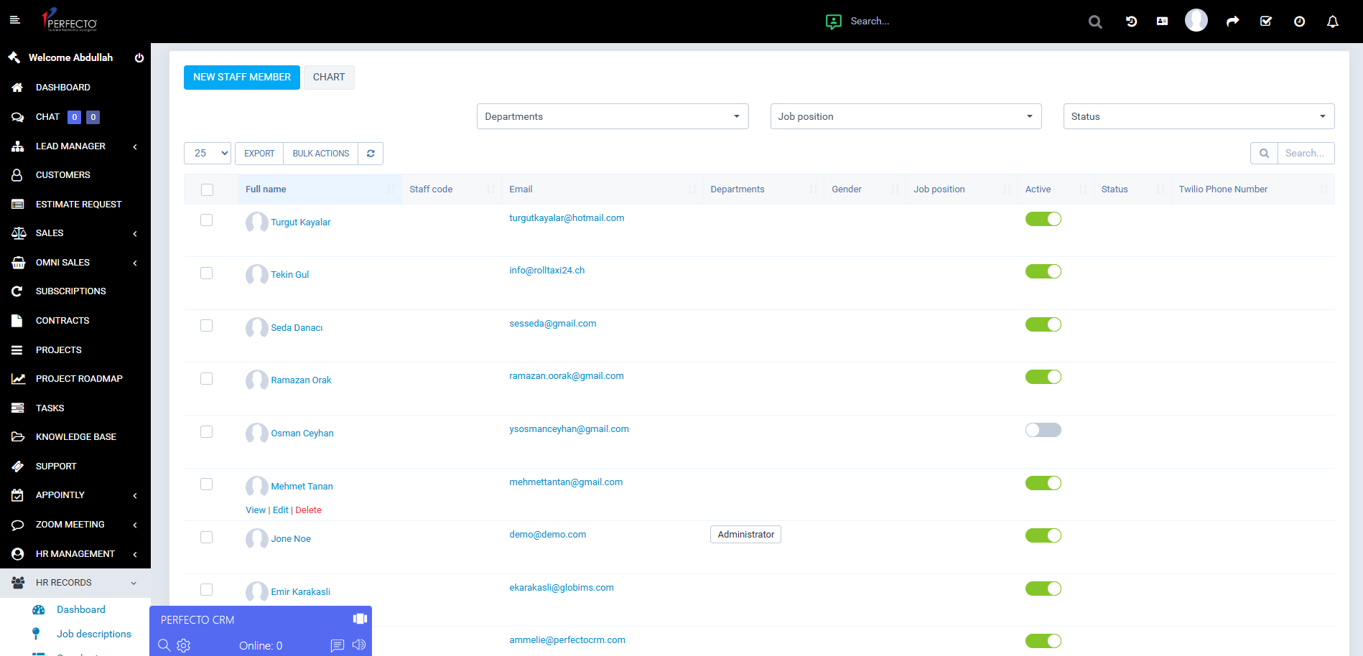
Task: Toggle active switch for Jone Noe
Action: pos(1043,535)
